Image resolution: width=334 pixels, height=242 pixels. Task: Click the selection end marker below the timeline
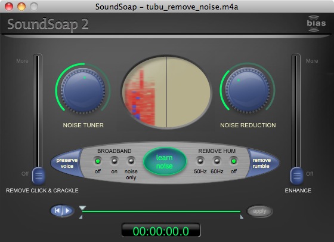pyautogui.click(x=242, y=217)
